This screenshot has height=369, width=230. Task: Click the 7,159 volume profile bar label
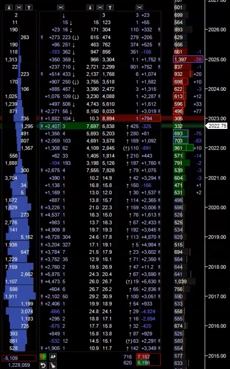pos(11,267)
